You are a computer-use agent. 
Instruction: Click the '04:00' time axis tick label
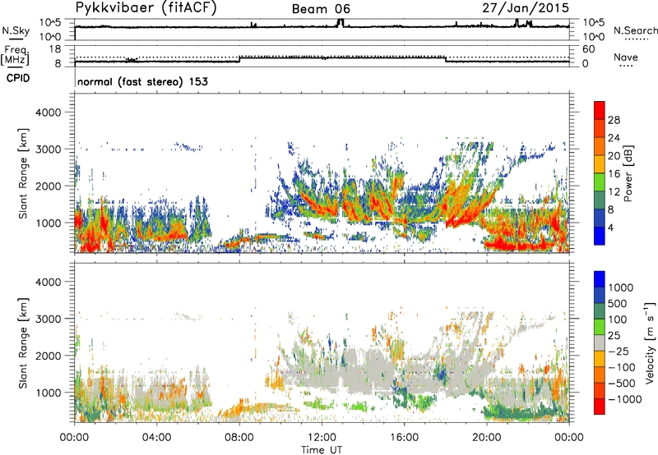[x=156, y=438]
